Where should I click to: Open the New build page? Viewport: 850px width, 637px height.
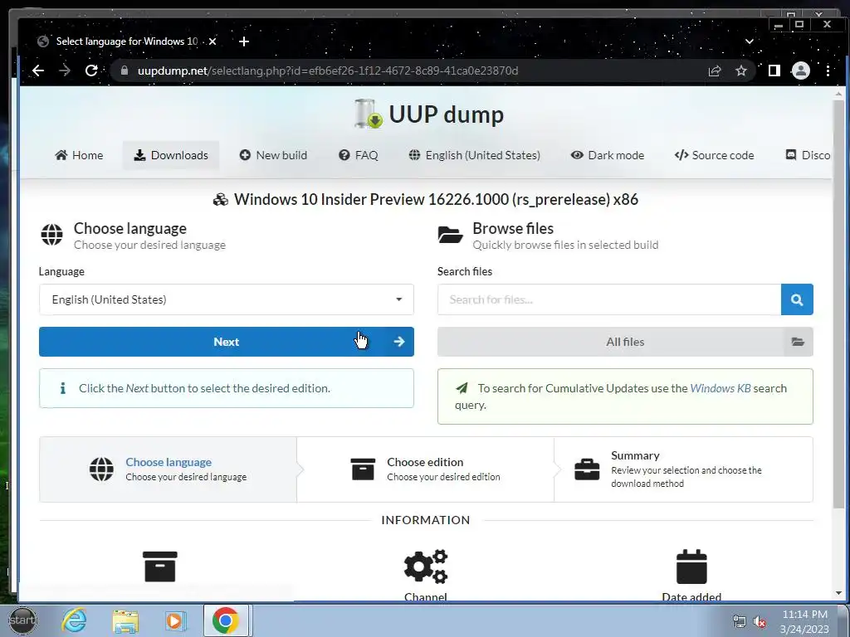coord(273,155)
